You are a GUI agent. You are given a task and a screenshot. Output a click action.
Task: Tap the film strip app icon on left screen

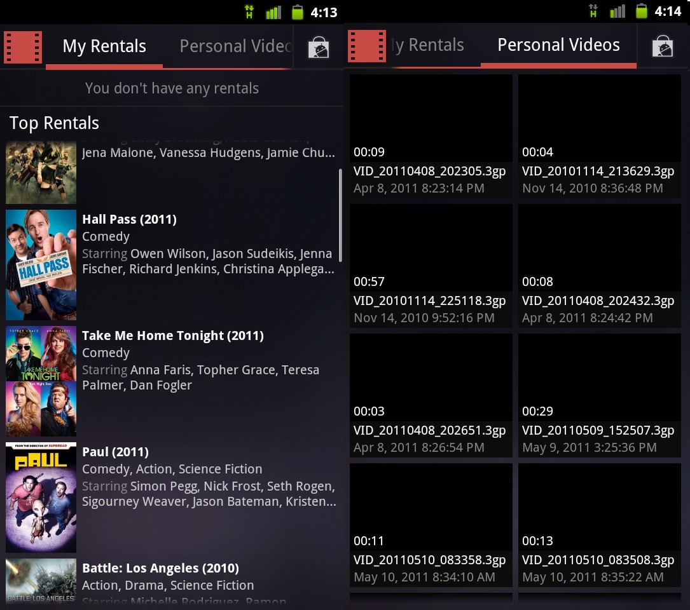[23, 47]
